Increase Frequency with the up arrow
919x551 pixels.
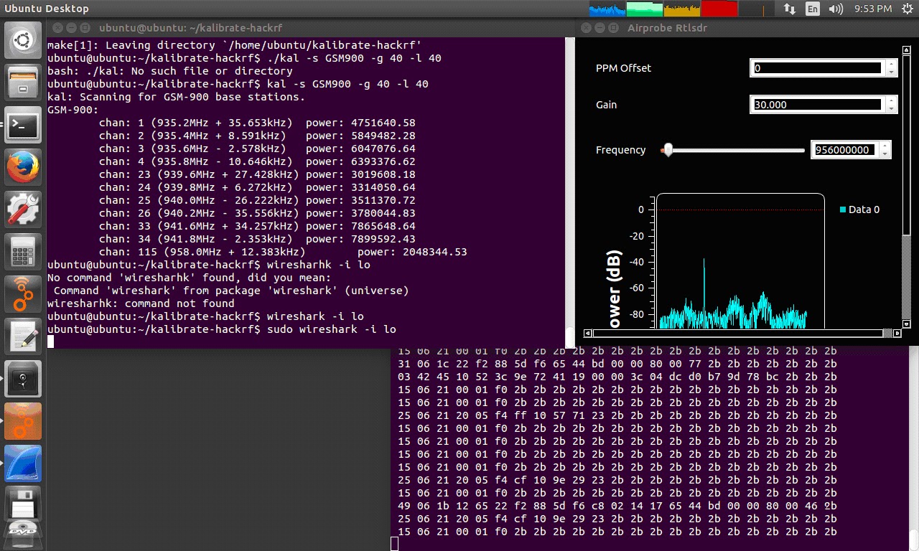pyautogui.click(x=885, y=146)
